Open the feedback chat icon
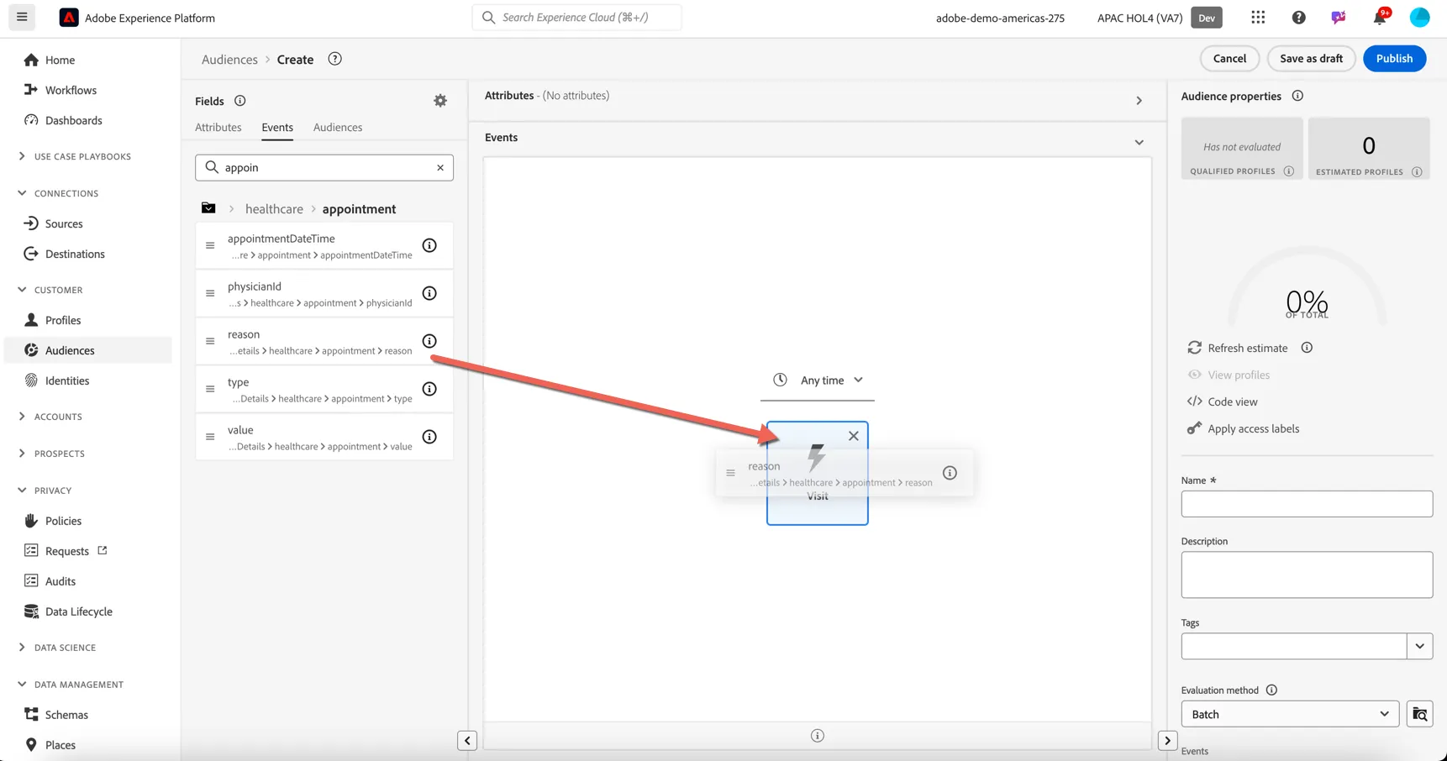The height and width of the screenshot is (761, 1447). (1339, 18)
